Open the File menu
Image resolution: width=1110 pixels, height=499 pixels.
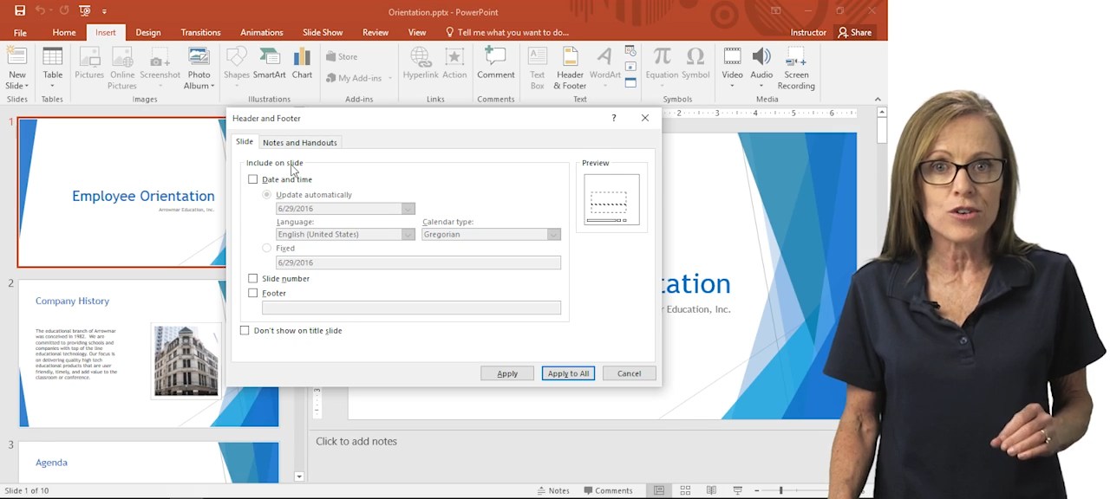click(x=20, y=32)
